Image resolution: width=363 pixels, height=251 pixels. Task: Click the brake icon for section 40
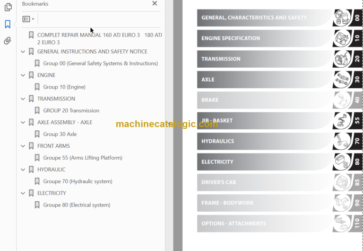click(x=342, y=100)
